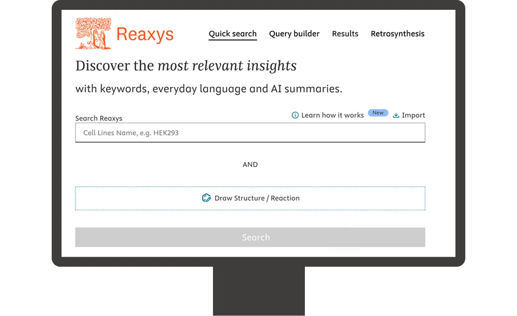Activate the Draw Structure / Reaction dotted panel
517x316 pixels.
click(250, 198)
